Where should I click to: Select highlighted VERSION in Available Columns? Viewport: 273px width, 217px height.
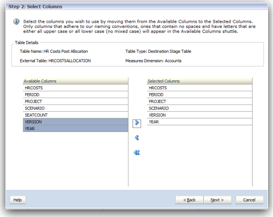75,122
